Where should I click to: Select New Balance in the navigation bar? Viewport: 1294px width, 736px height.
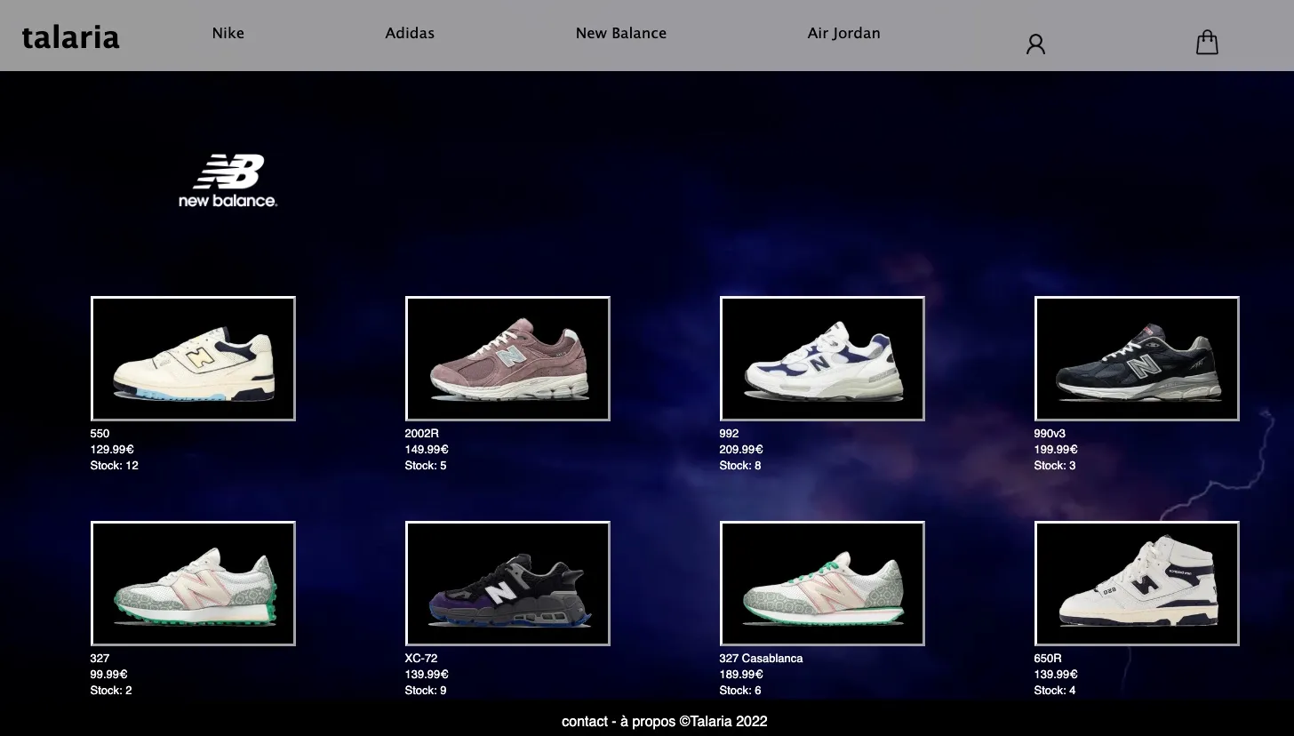click(x=621, y=33)
